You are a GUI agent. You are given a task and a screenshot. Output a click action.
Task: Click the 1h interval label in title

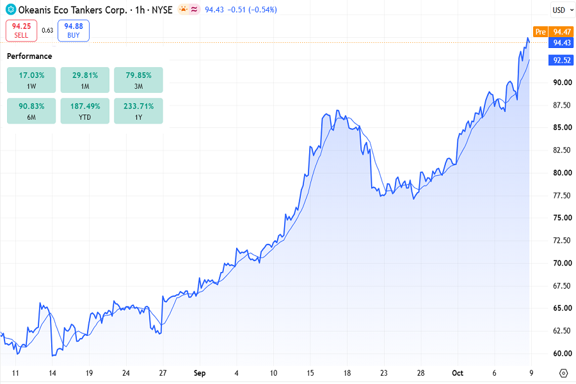tap(140, 10)
